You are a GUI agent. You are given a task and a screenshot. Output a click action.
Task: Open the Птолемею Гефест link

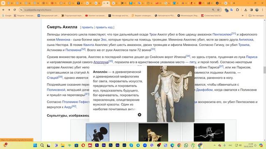[76, 102]
